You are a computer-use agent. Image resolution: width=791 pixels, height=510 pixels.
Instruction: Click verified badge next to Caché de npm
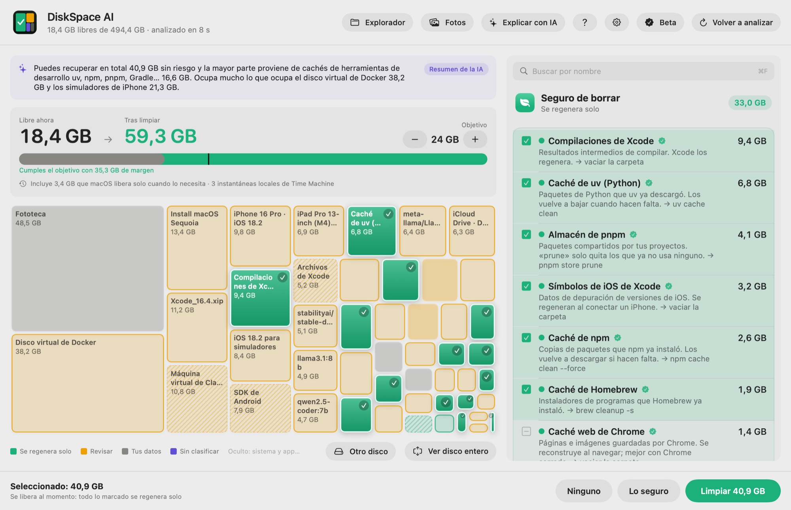point(618,338)
